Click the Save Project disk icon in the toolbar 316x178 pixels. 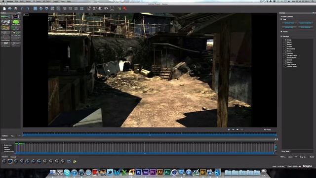pos(16,8)
